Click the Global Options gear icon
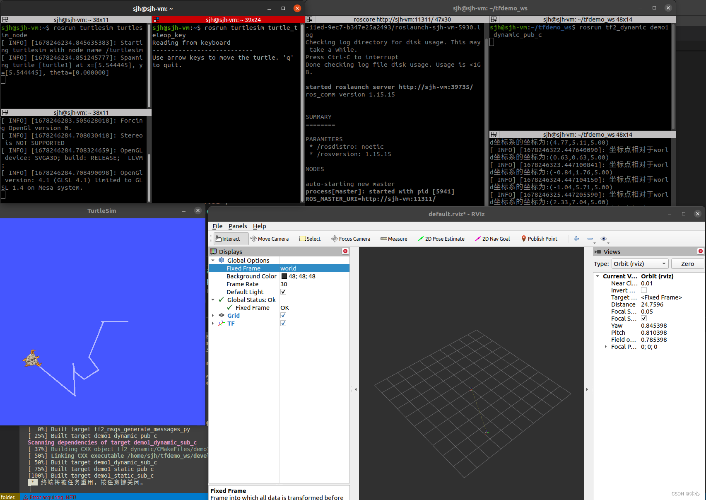 222,260
